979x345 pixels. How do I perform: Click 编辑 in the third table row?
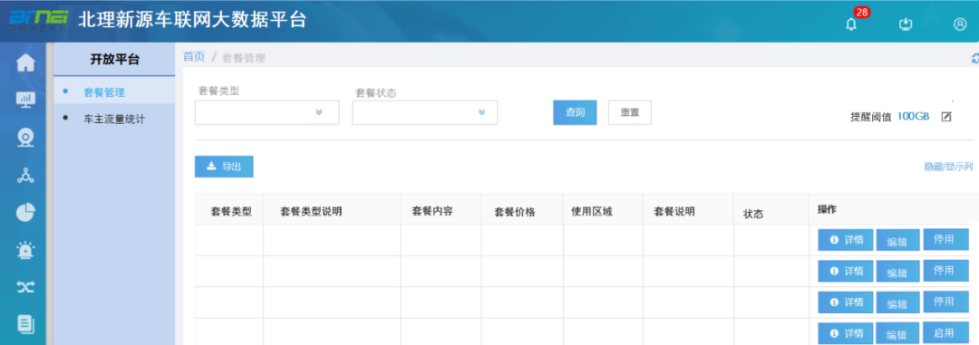(897, 303)
